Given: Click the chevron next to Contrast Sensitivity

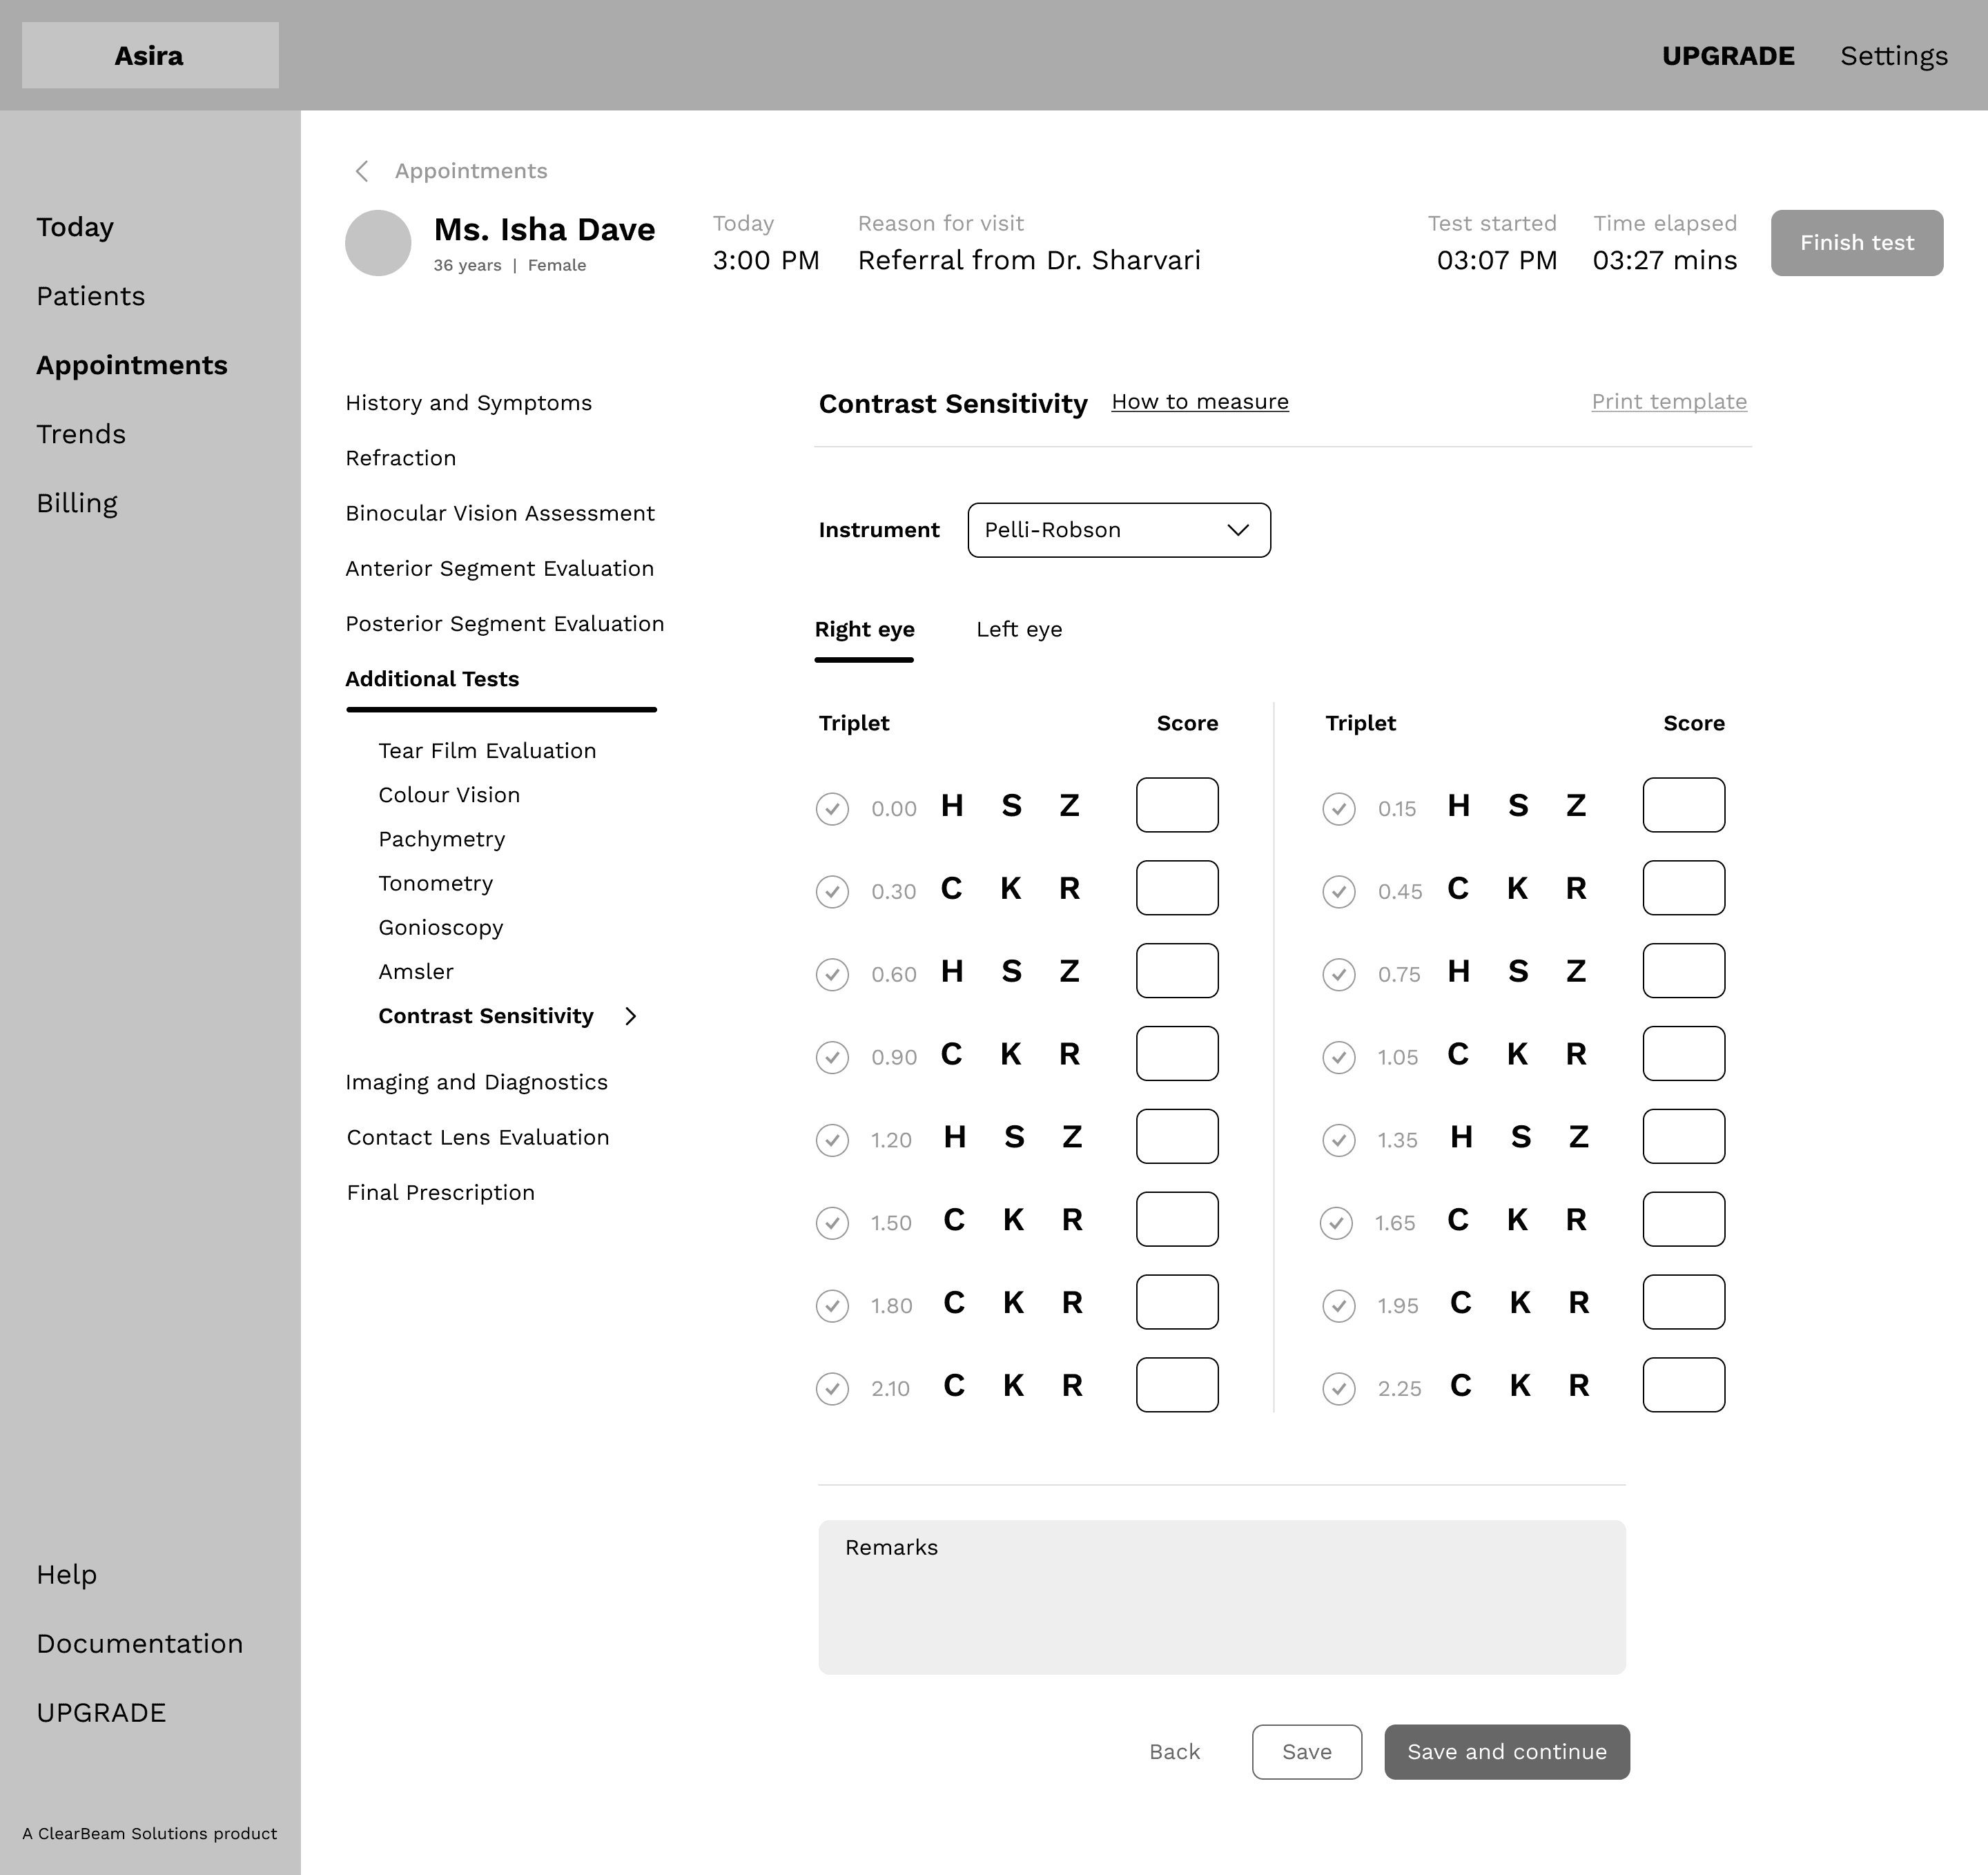Looking at the screenshot, I should [x=630, y=1016].
